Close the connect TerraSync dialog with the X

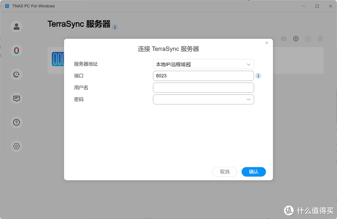point(267,43)
